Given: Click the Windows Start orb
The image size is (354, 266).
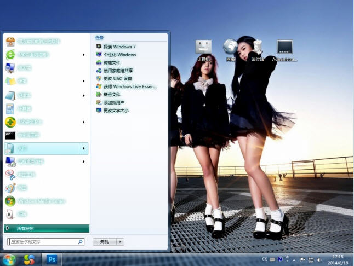Looking at the screenshot, I should pyautogui.click(x=9, y=259).
